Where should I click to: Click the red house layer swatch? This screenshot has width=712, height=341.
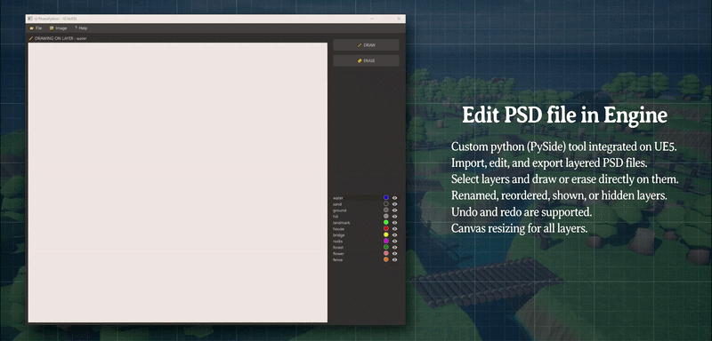pyautogui.click(x=386, y=229)
